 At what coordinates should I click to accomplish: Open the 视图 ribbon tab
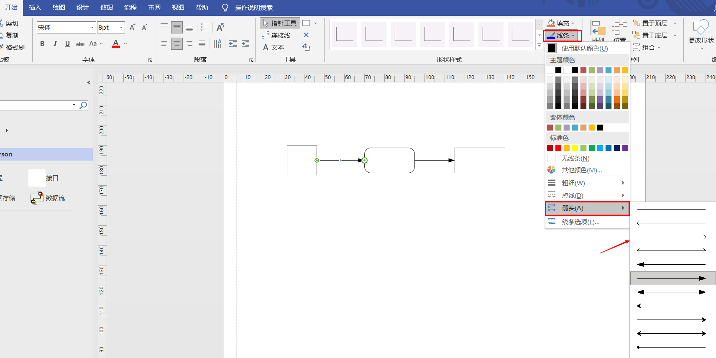178,8
